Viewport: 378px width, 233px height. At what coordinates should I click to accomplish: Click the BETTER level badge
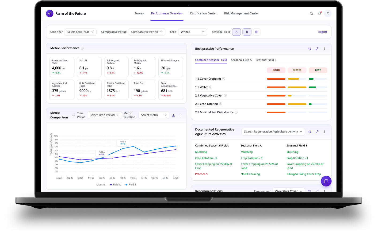(x=297, y=70)
